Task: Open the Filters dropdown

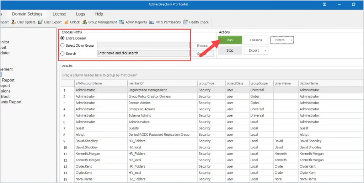Action: [282, 40]
